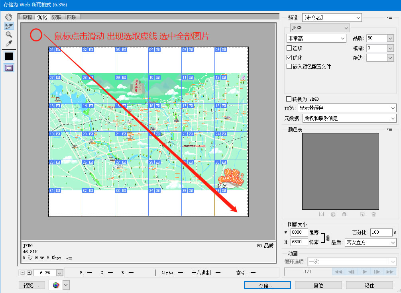Select the Hand tool
401x293 pixels.
[9, 17]
